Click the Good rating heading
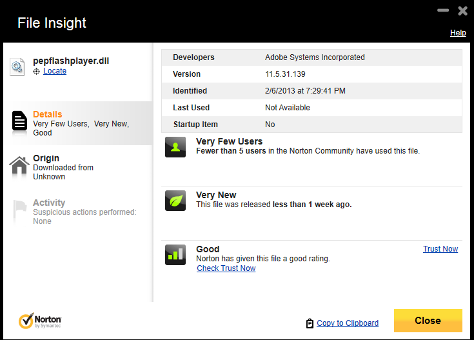Viewport: 474px width, 340px height. click(x=208, y=249)
